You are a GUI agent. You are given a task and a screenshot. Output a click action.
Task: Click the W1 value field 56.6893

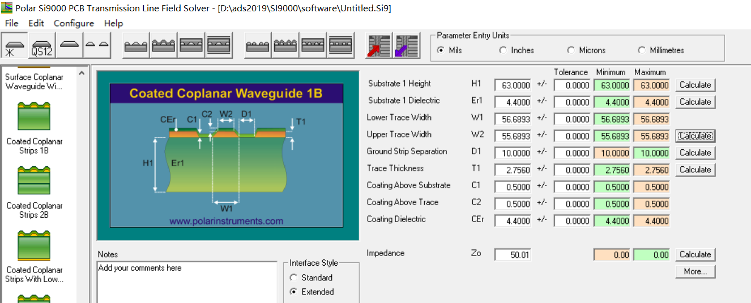[513, 119]
